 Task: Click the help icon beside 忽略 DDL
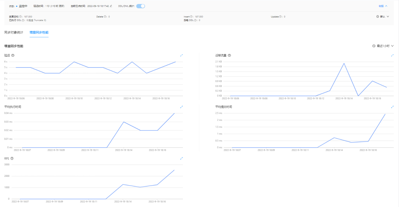(x=195, y=20)
